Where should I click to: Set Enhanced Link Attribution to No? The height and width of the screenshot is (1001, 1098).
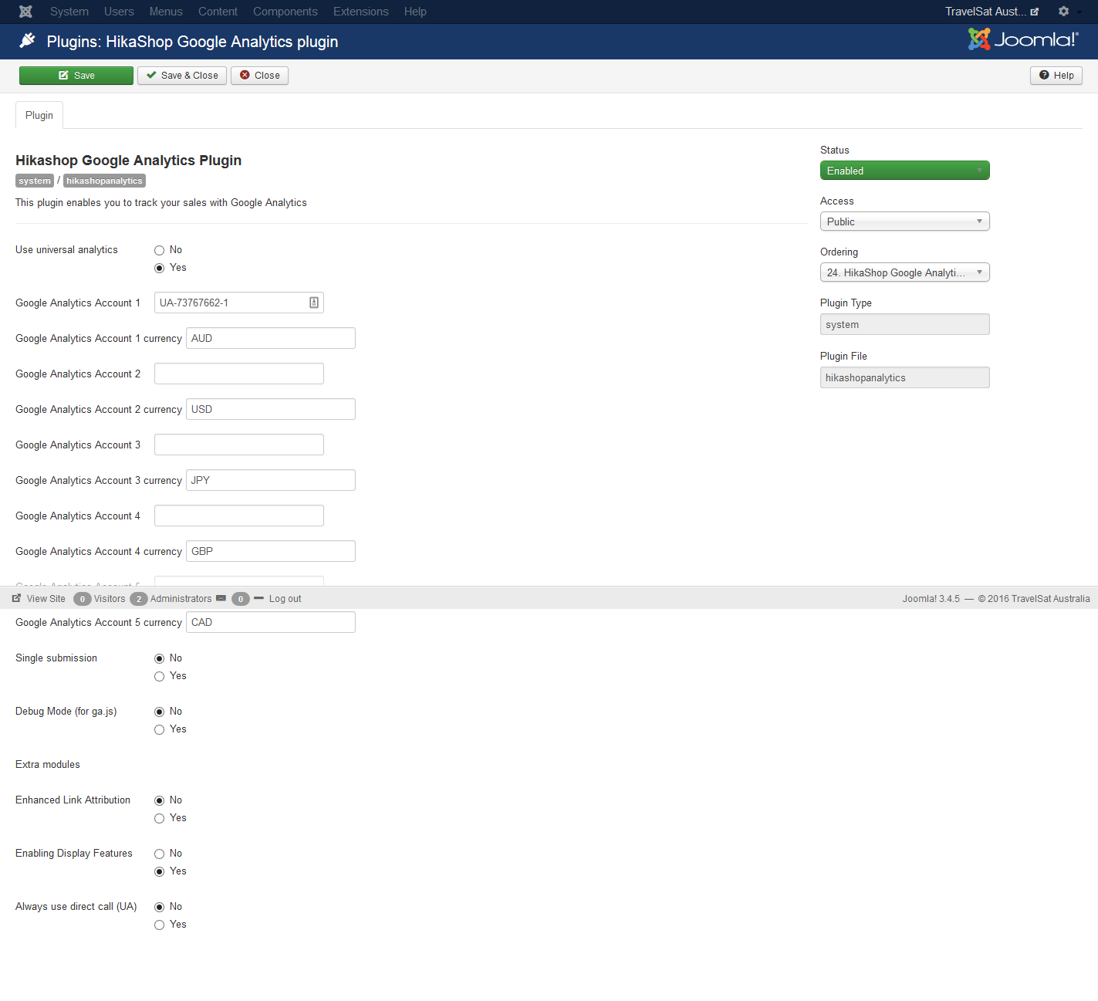coord(160,800)
